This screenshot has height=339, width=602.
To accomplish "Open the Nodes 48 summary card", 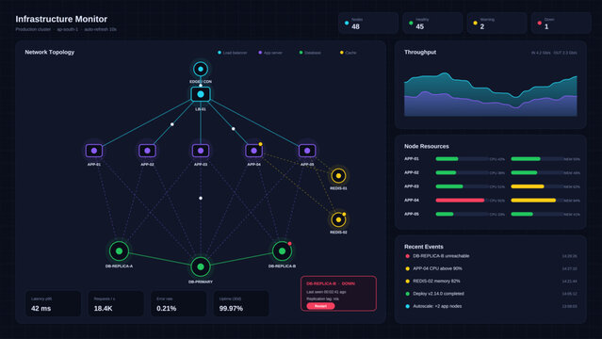I will pos(368,23).
